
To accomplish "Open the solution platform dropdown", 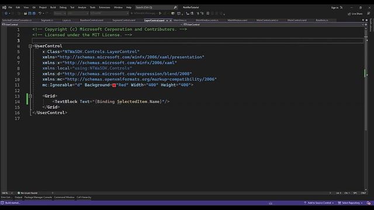I will coord(78,13).
